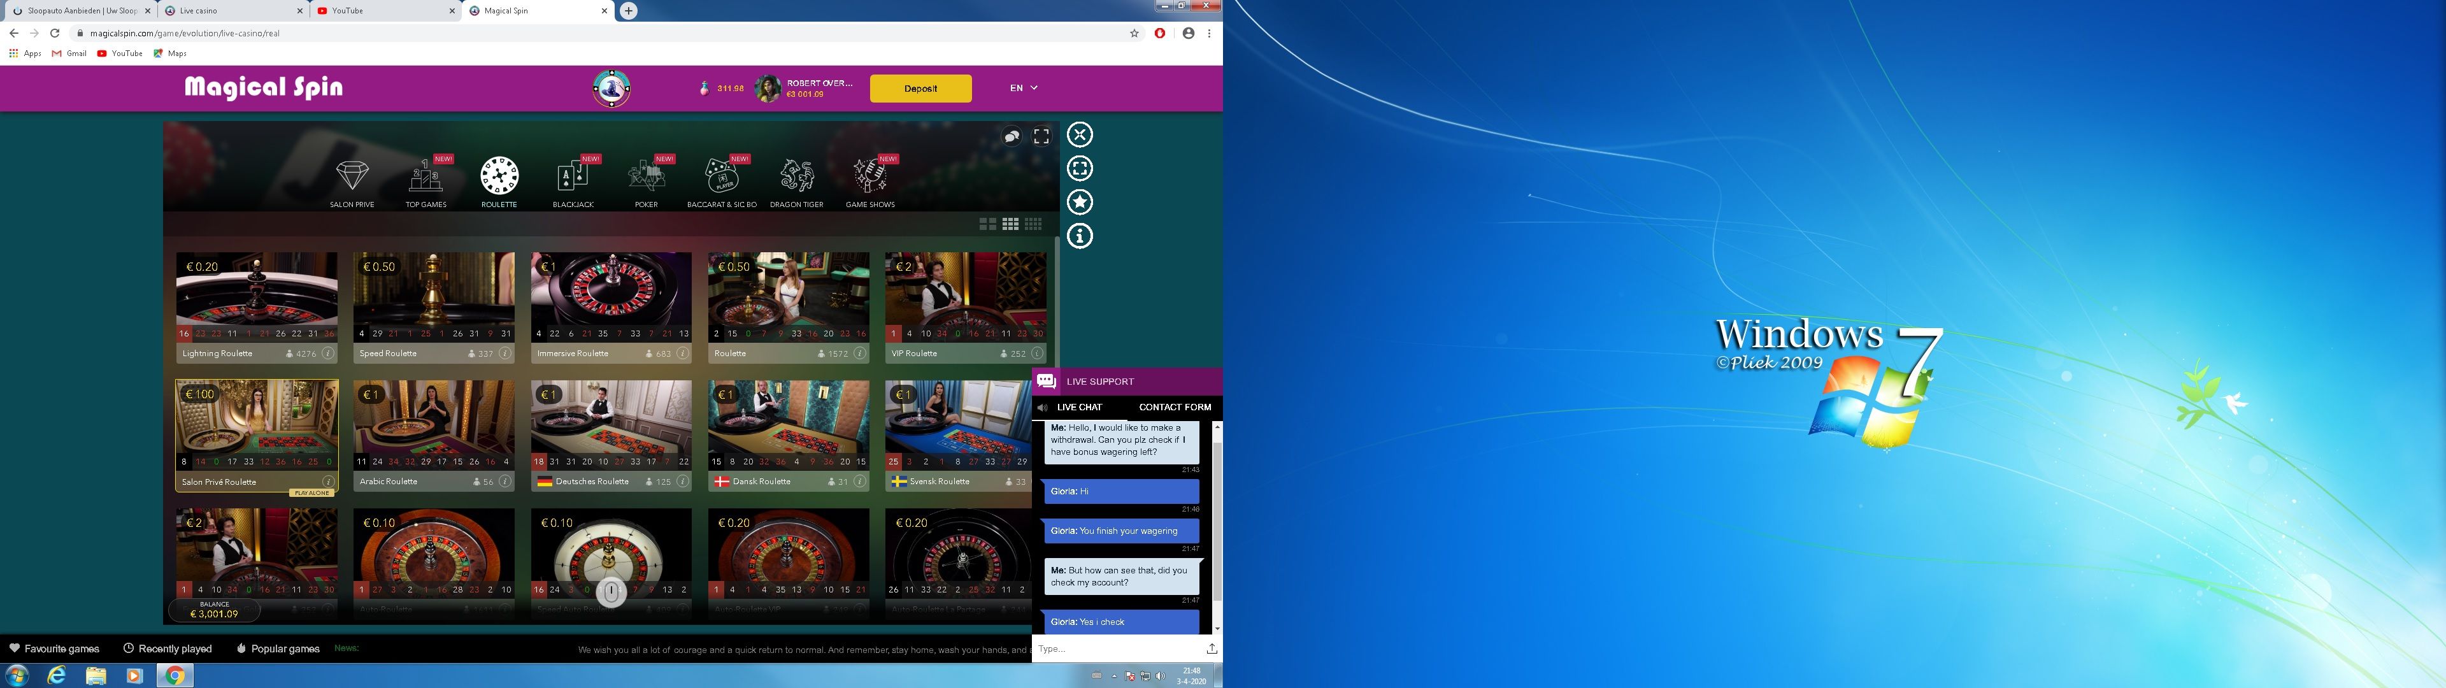This screenshot has height=688, width=2446.
Task: Click the Live Support header
Action: tap(1127, 381)
